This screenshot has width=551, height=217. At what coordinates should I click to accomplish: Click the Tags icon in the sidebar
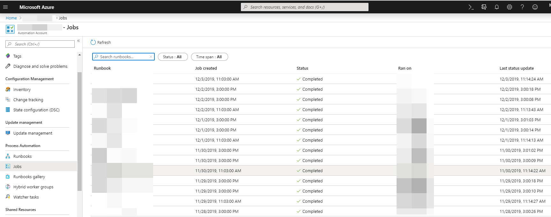(8, 56)
